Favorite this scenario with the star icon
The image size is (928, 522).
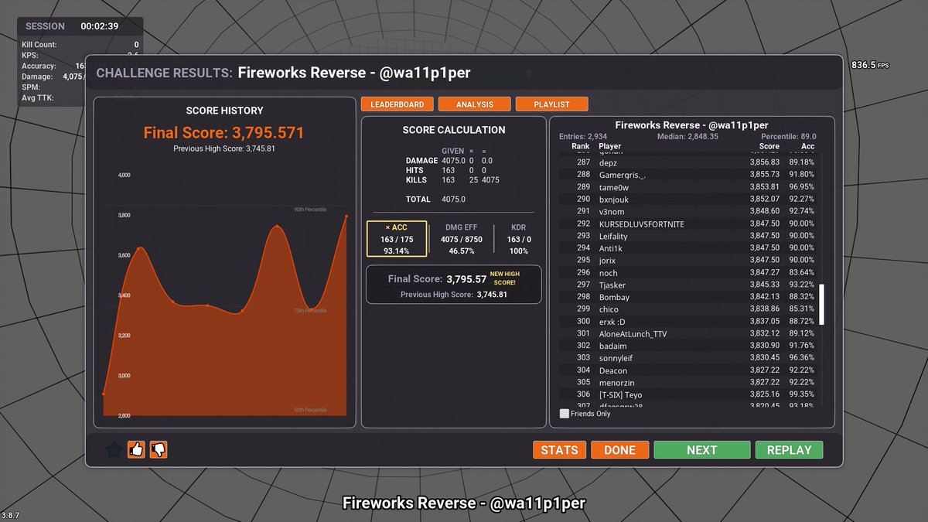114,449
